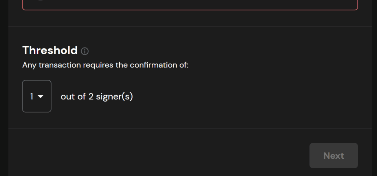The width and height of the screenshot is (377, 176).
Task: Click the "out of 2 signer(s)" label
Action: (x=96, y=96)
